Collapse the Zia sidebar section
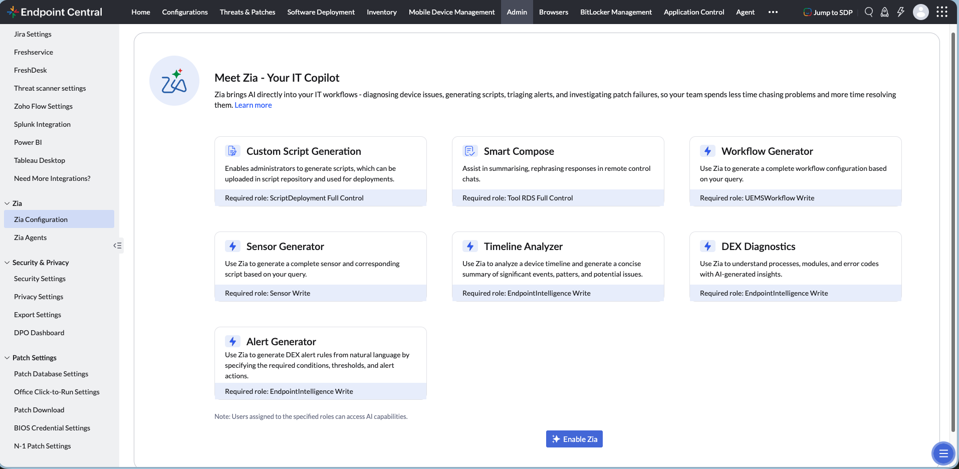 coord(7,203)
